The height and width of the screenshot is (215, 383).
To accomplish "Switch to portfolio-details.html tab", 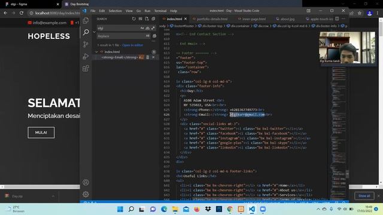I will (x=210, y=19).
